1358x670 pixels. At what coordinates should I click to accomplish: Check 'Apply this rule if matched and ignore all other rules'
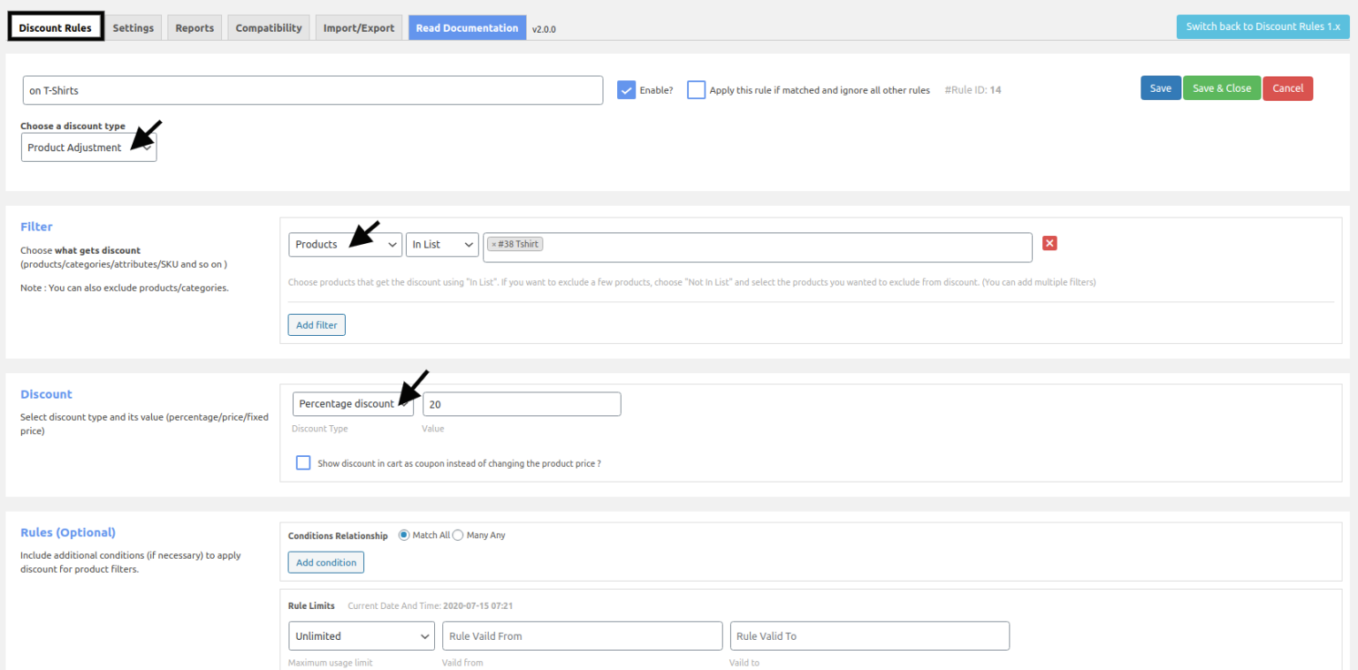click(x=696, y=89)
